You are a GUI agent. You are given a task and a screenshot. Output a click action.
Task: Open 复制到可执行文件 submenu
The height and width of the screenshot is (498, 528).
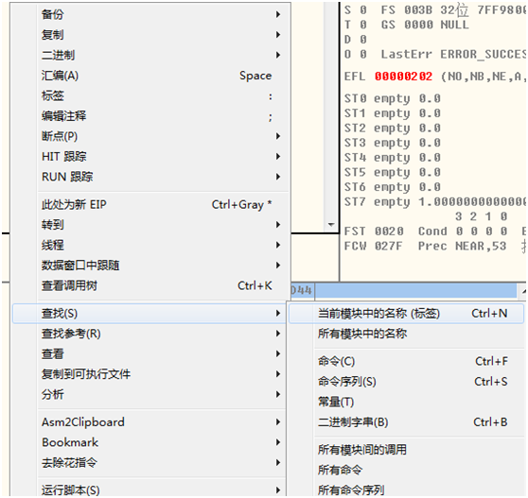150,374
